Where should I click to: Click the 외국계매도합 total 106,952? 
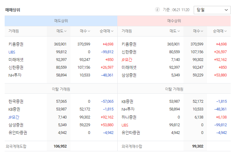(x=60, y=146)
